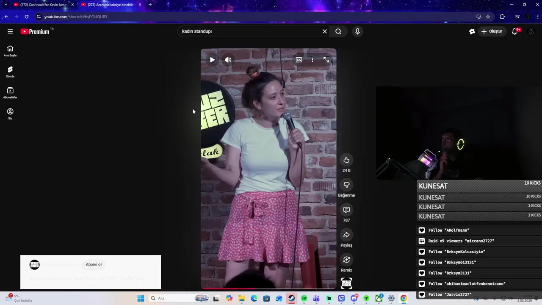
Task: Open the media control icon in toolbar
Action: [517, 17]
